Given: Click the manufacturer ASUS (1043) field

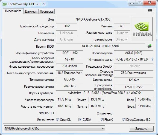Looking at the screenshot, I should (x=133, y=53).
